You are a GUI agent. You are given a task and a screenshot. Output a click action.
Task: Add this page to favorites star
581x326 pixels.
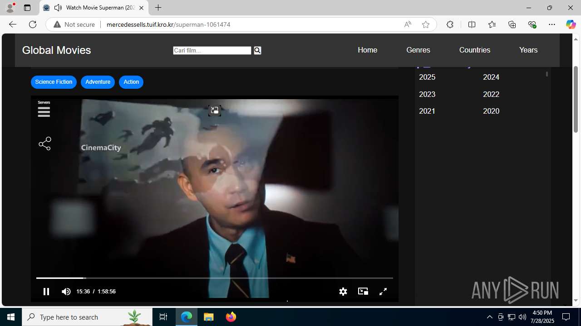click(426, 24)
